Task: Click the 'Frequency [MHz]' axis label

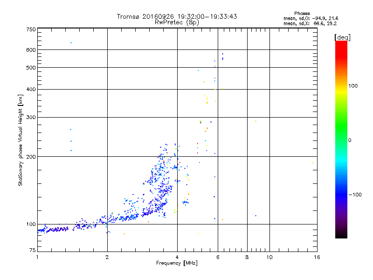Action: pyautogui.click(x=177, y=263)
